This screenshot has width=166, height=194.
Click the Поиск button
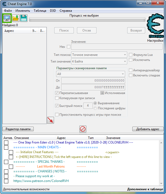[64, 30]
